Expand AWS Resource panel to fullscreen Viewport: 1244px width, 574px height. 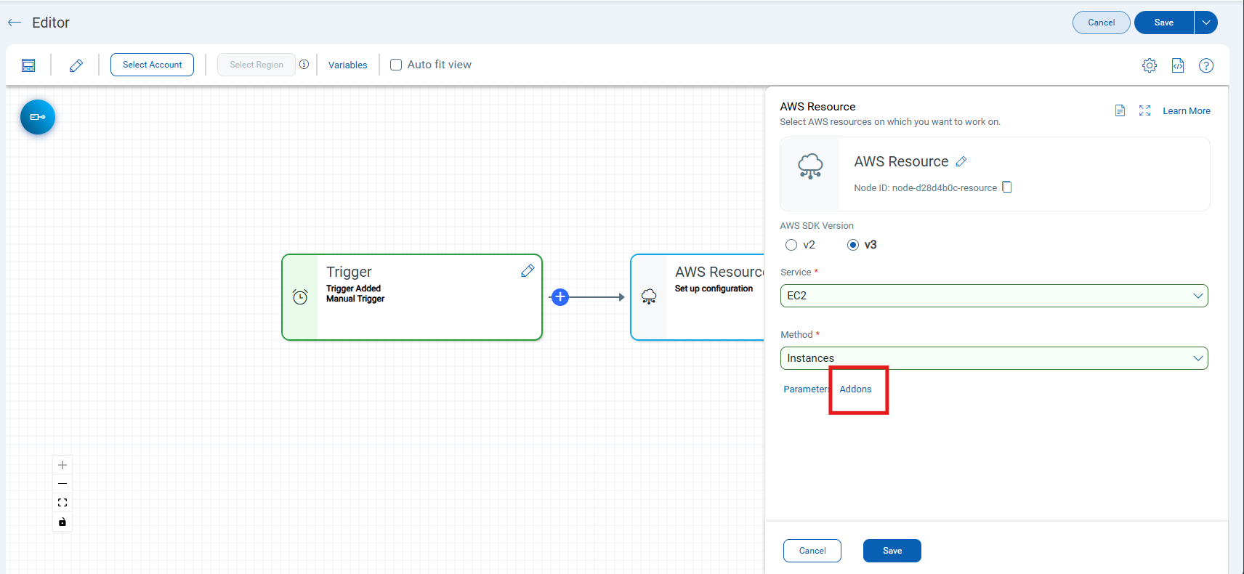tap(1145, 110)
